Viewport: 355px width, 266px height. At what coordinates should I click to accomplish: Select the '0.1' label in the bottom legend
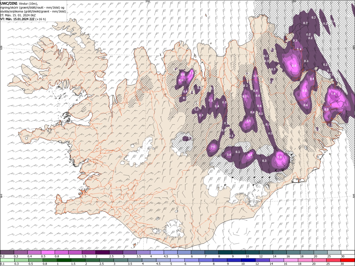coord(2,264)
